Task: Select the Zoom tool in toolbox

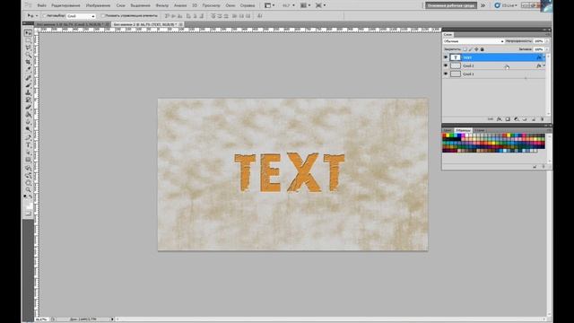Action: click(28, 189)
